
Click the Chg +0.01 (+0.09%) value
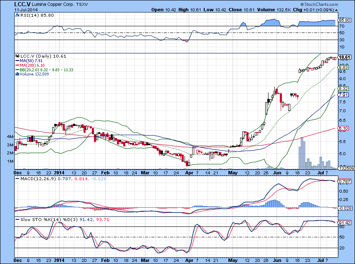314,10
